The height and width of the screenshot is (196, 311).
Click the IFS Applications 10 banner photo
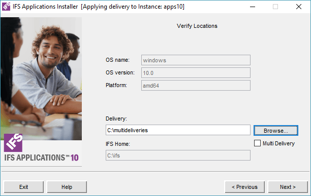[41, 79]
